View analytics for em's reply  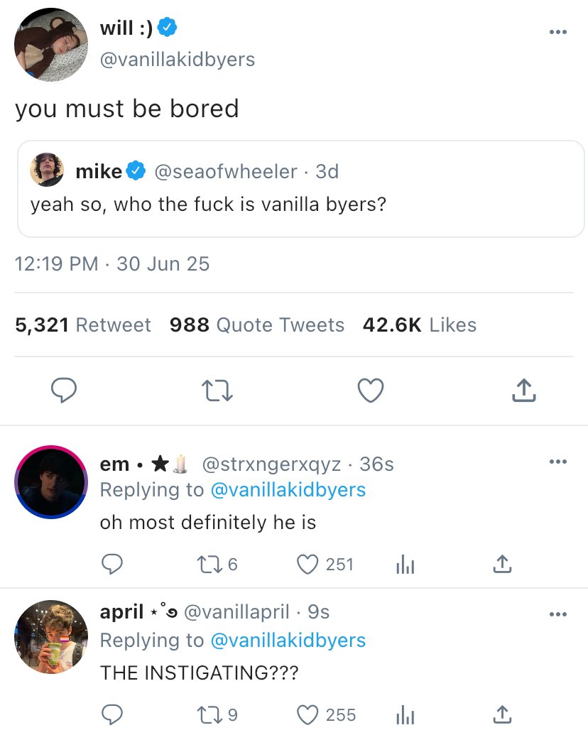pyautogui.click(x=404, y=565)
